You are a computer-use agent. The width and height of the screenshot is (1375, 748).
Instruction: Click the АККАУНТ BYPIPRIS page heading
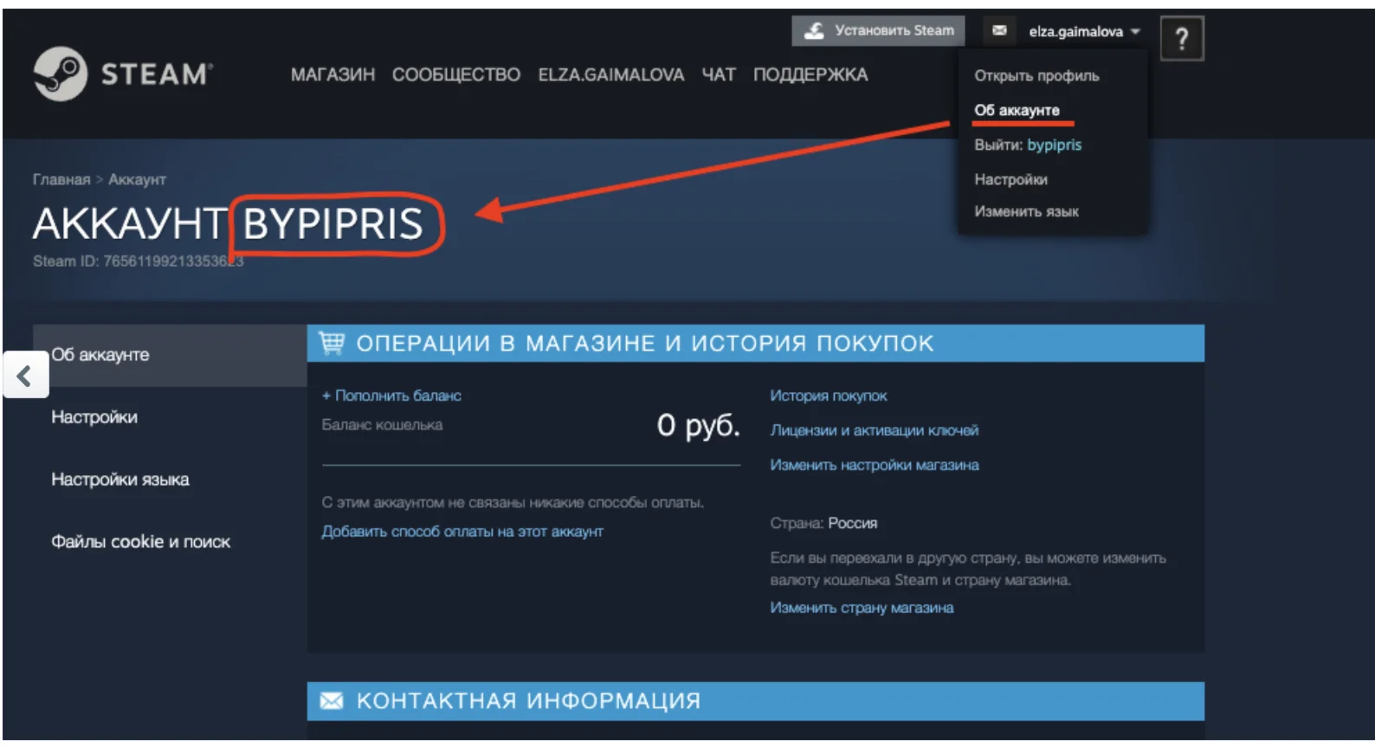228,223
